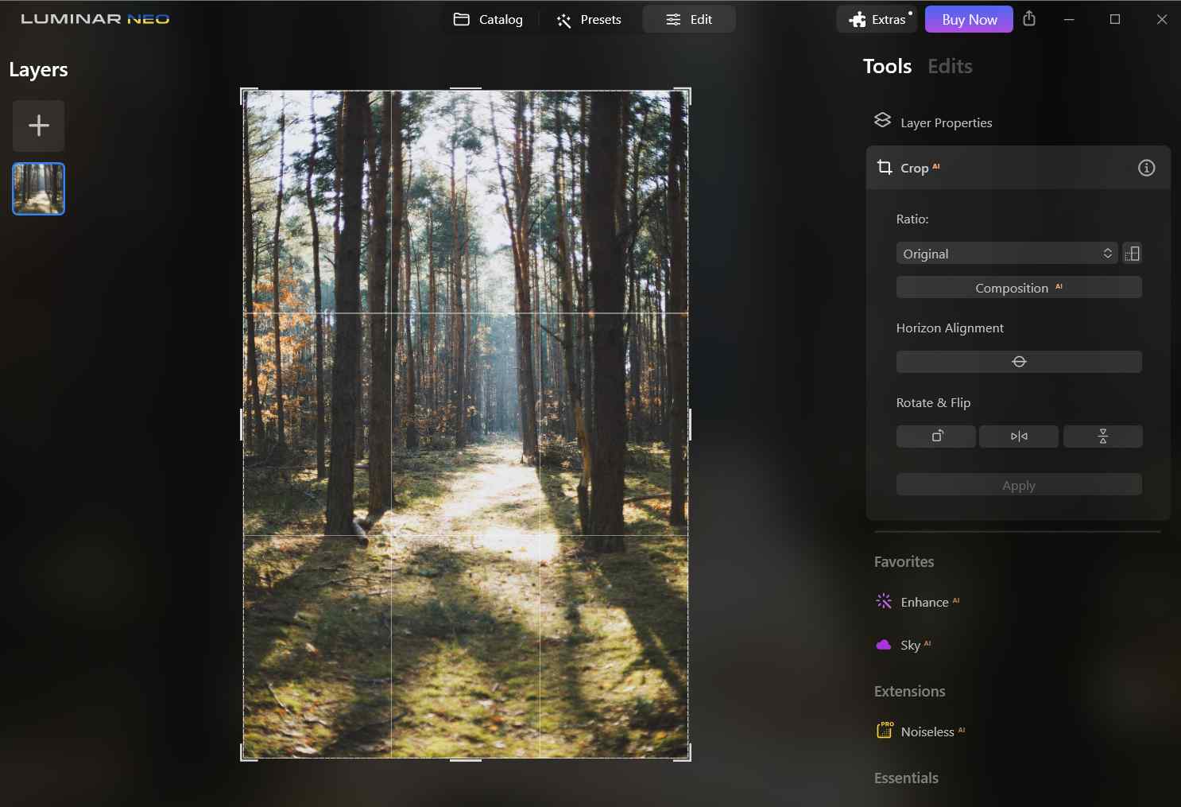Click the Buy Now button
1181x807 pixels.
[x=969, y=19]
